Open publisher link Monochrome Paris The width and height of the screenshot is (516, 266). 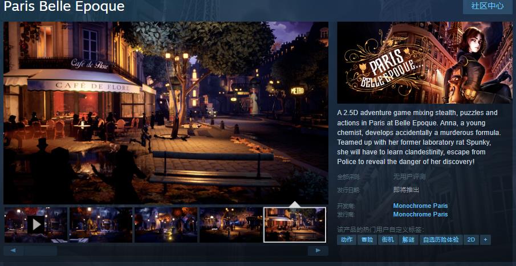(x=420, y=214)
